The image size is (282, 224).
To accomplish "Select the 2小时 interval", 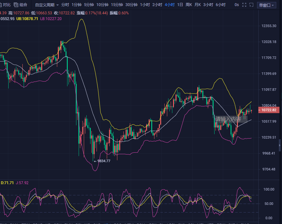I will pyautogui.click(x=157, y=5).
